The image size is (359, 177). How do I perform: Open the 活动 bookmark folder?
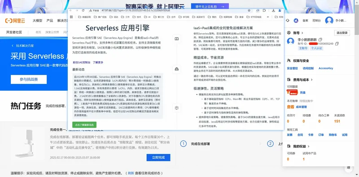click(x=114, y=17)
